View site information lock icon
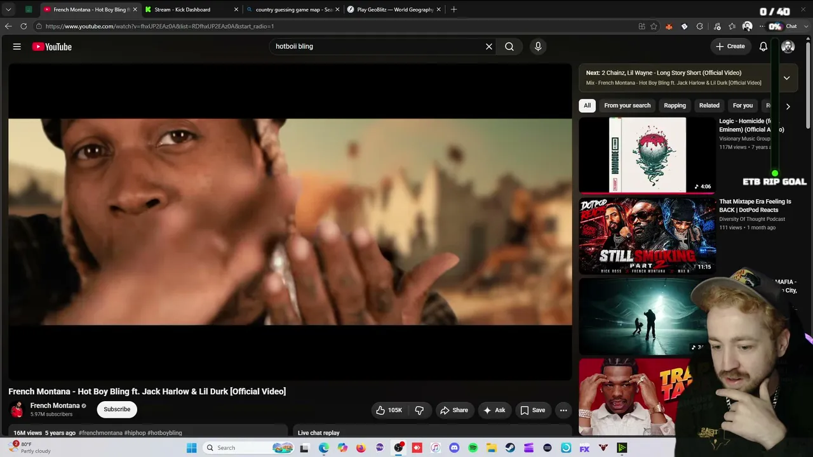The width and height of the screenshot is (813, 457). tap(39, 26)
